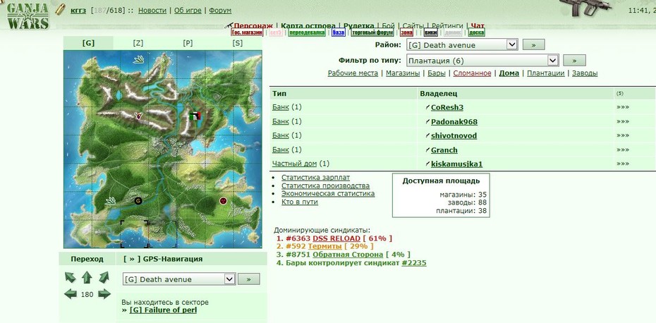Open the GPS-Навигация sector dropdown
656x323 pixels.
click(179, 279)
